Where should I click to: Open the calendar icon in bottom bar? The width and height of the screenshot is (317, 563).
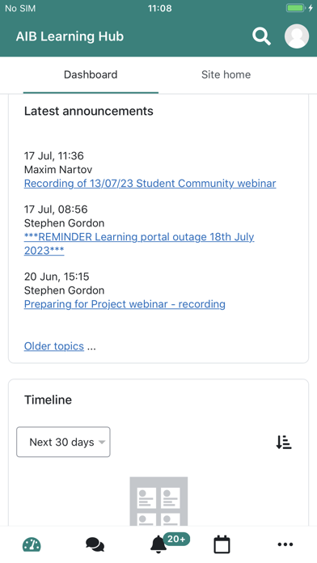click(222, 544)
